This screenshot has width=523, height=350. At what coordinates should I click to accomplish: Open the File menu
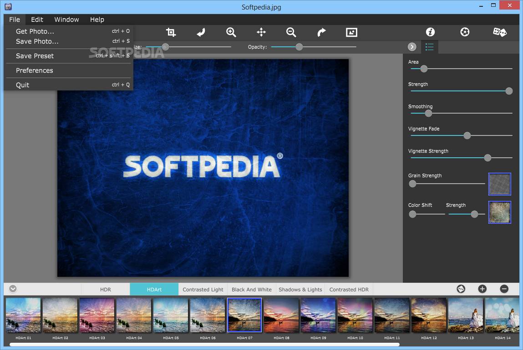[15, 20]
